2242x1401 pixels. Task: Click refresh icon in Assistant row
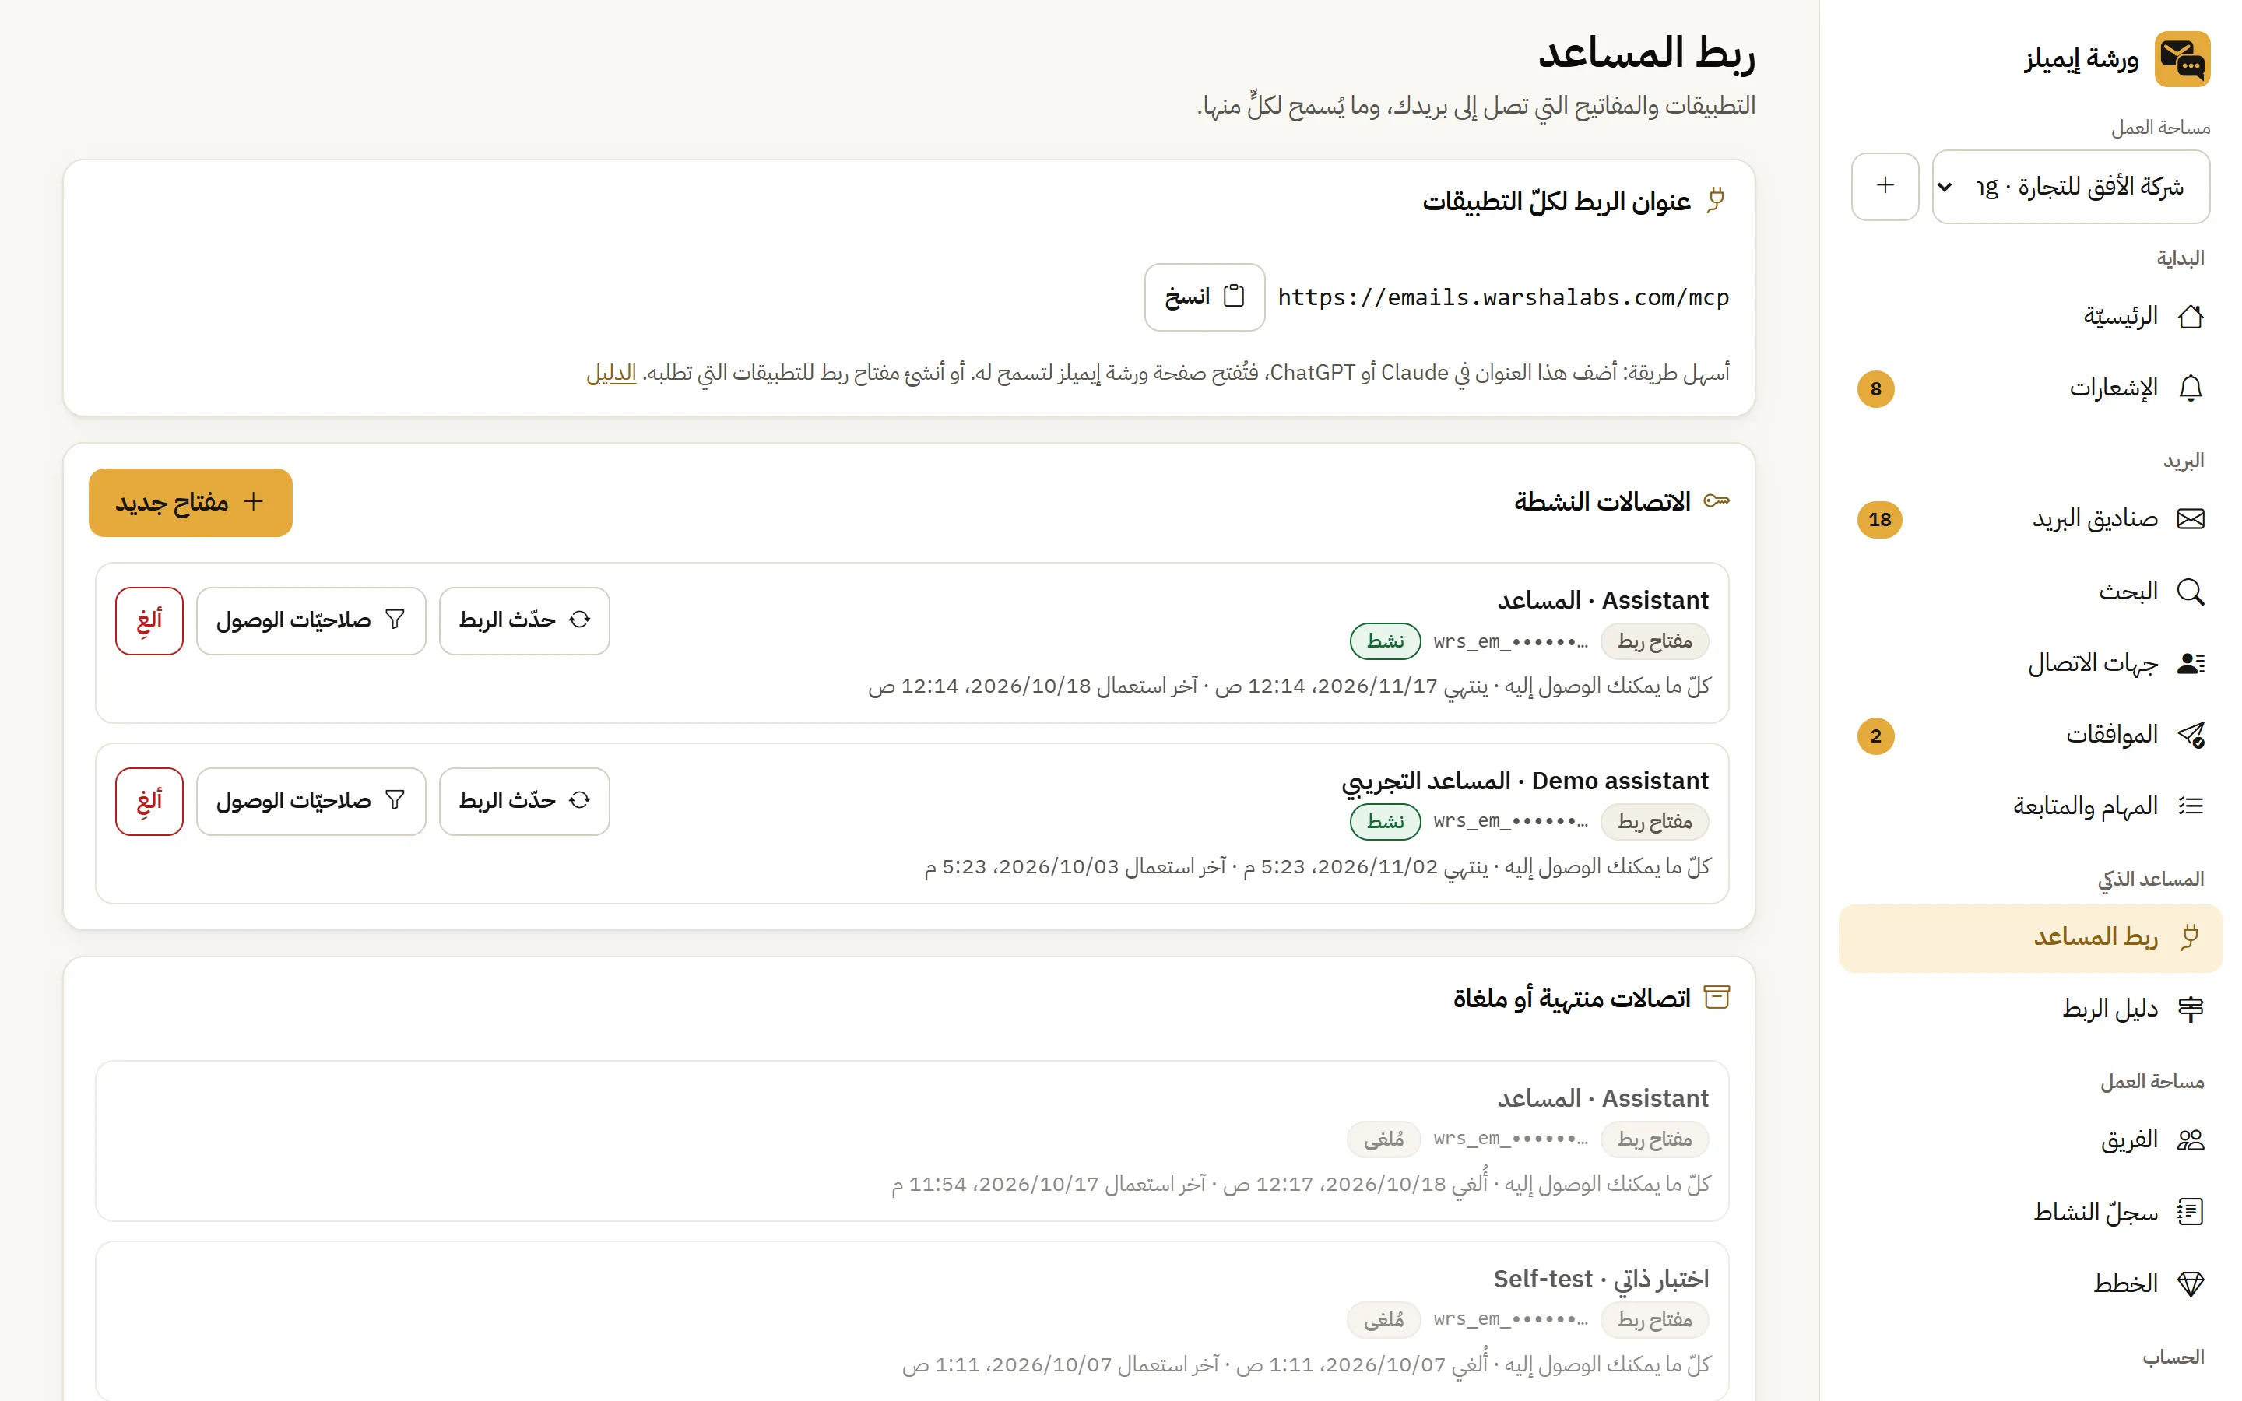click(580, 620)
